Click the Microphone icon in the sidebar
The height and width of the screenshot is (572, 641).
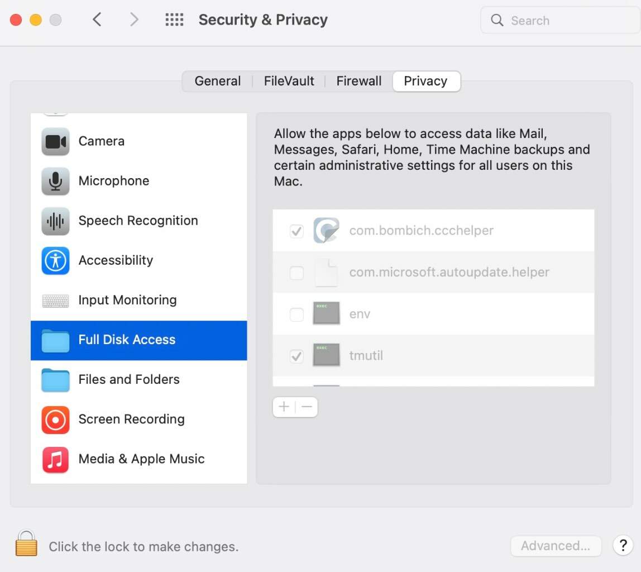click(55, 181)
